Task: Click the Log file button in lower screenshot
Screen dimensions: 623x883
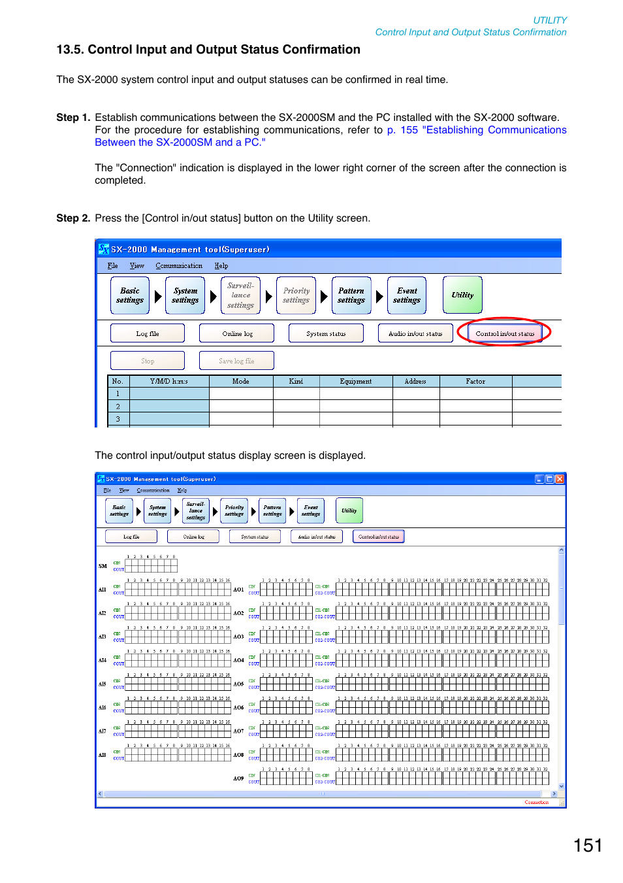Action: (x=131, y=537)
